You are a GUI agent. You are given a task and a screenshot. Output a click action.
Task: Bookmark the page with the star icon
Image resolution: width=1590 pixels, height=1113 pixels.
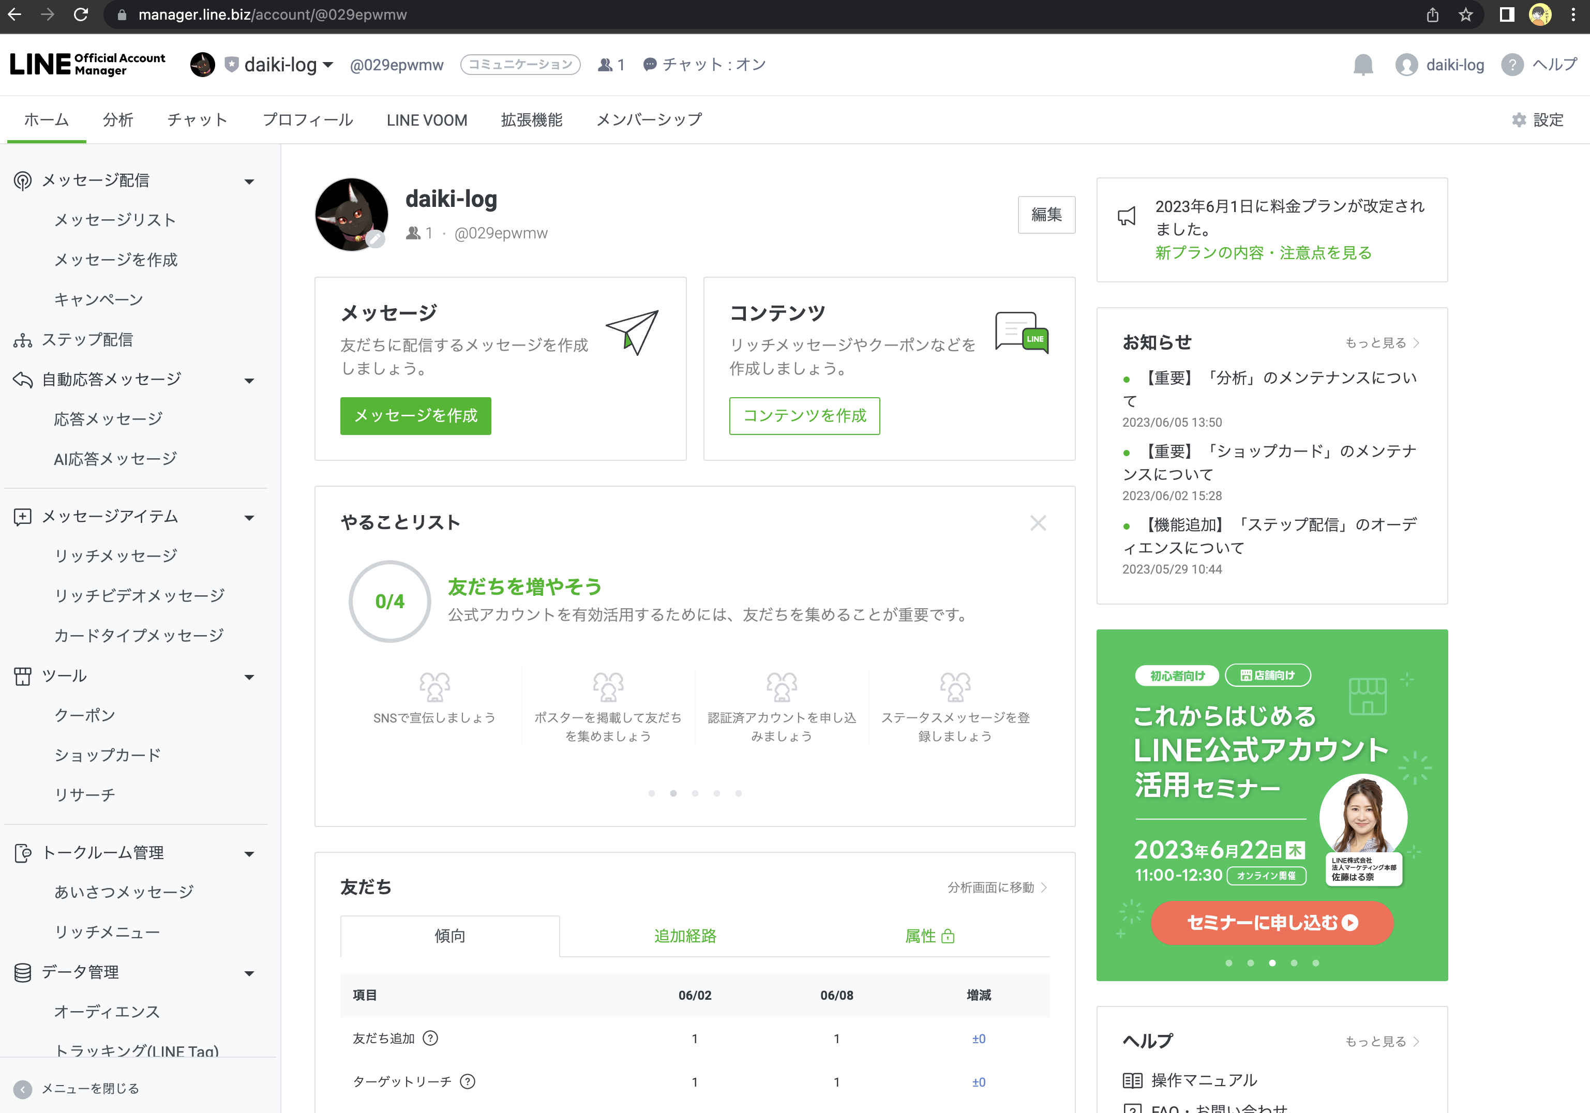tap(1465, 14)
